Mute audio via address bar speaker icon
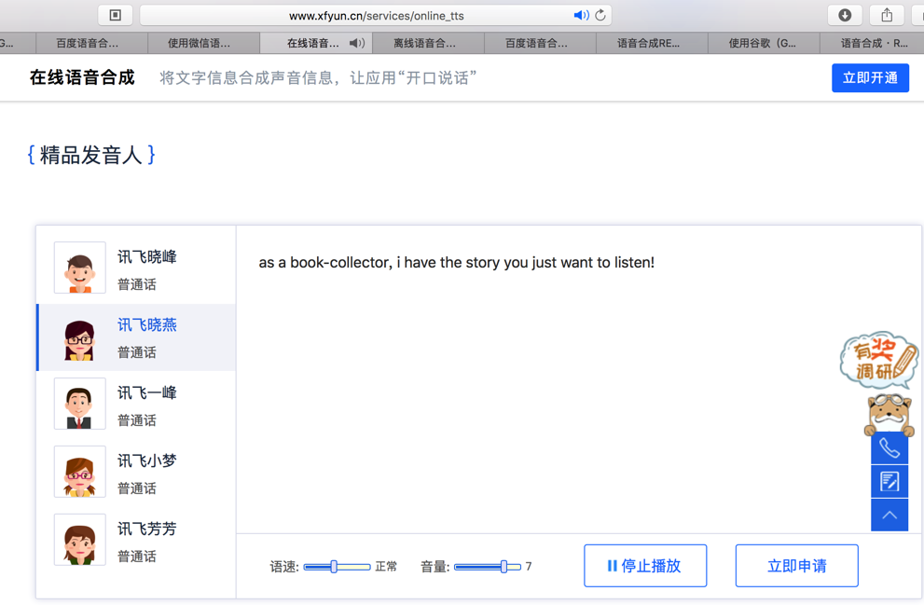 pyautogui.click(x=581, y=15)
